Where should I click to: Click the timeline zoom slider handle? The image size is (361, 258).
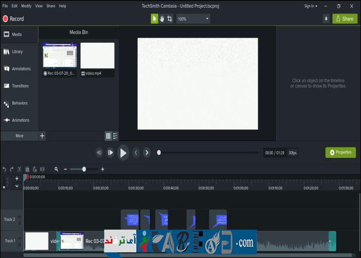point(84,169)
